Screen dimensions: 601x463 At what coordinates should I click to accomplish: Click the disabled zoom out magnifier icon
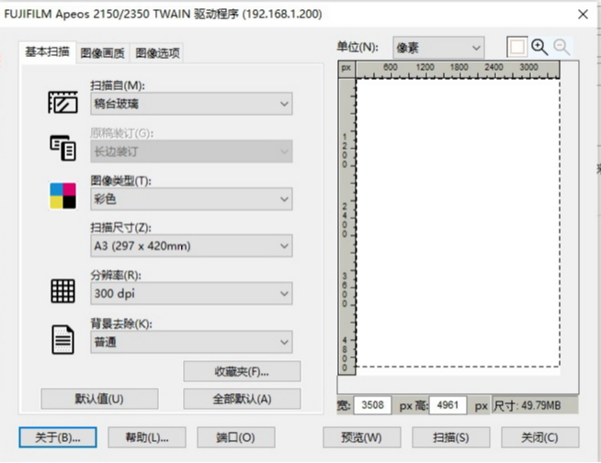point(561,48)
